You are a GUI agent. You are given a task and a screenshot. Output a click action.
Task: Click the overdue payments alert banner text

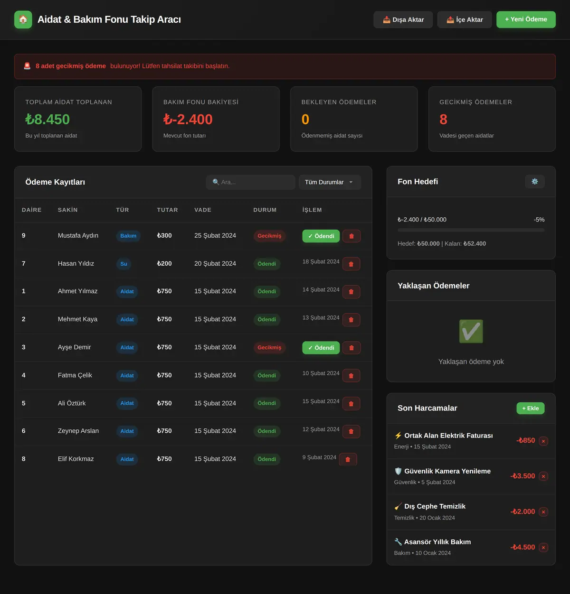tap(133, 66)
